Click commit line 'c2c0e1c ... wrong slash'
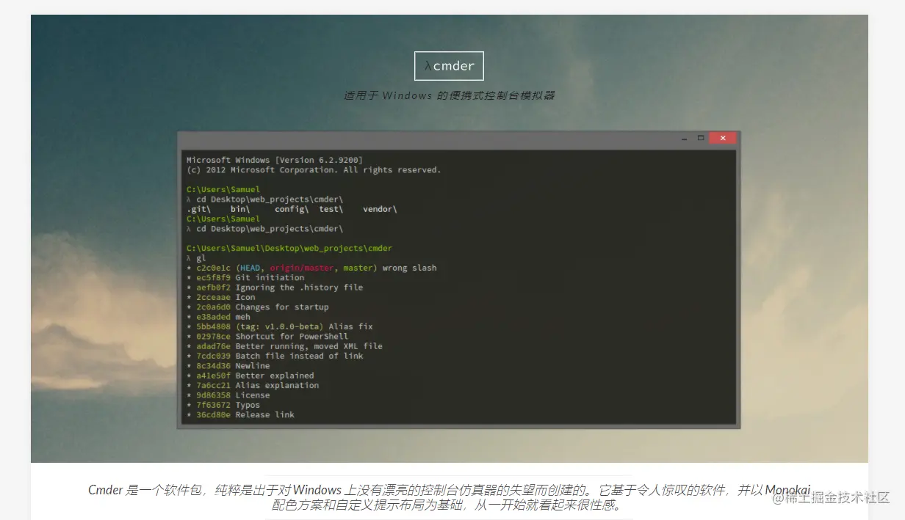The image size is (905, 520). point(311,268)
